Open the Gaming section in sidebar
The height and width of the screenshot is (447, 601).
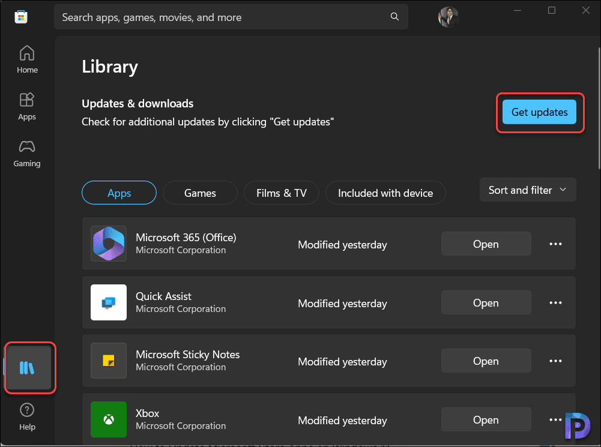click(27, 153)
